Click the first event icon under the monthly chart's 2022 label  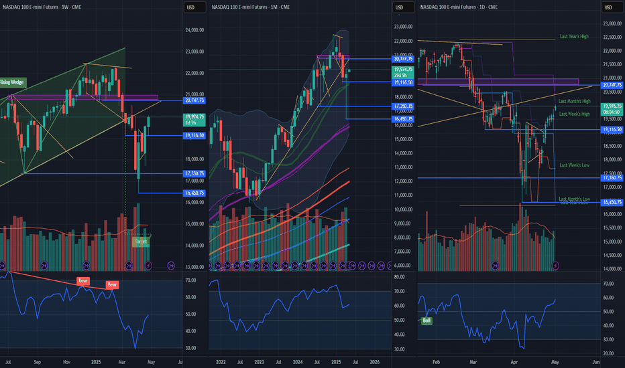pyautogui.click(x=218, y=266)
